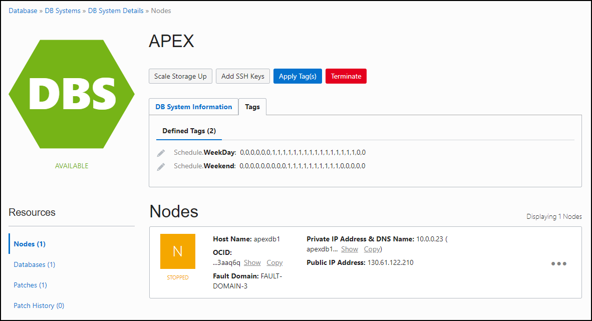The height and width of the screenshot is (321, 592).
Task: Edit the Schedule.Weekend tag pencil icon
Action: click(x=161, y=167)
